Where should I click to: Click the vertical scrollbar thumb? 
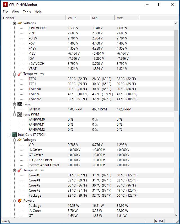pos(176,70)
